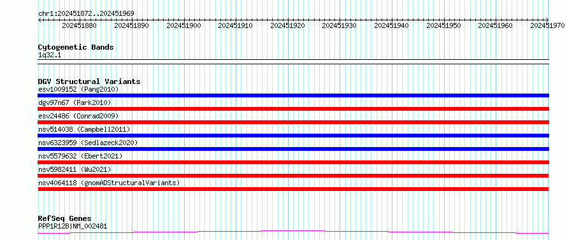Viewport: 567px width, 240px height.
Task: Click the red bar for nsv5982411
Action: 293,176
